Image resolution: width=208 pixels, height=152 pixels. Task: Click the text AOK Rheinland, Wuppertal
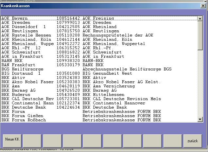tap(114, 44)
